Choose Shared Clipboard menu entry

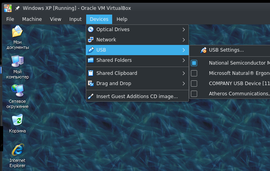coord(137,73)
